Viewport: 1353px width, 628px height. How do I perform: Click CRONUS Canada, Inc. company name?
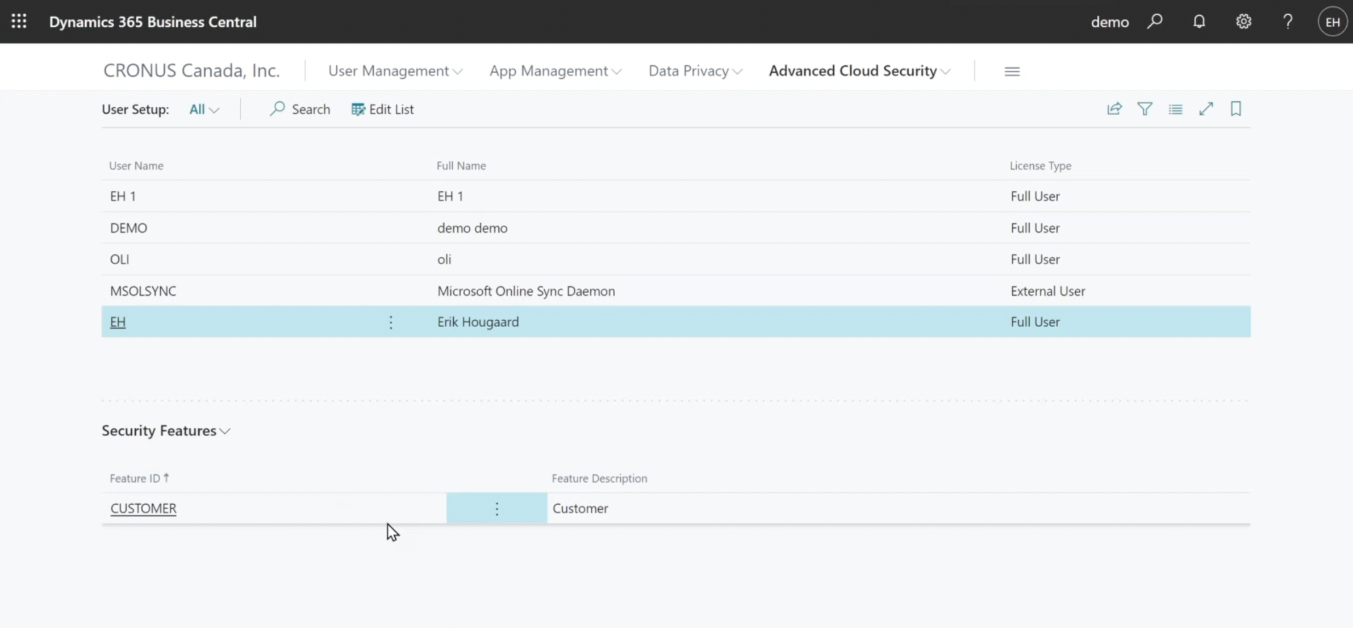[191, 70]
